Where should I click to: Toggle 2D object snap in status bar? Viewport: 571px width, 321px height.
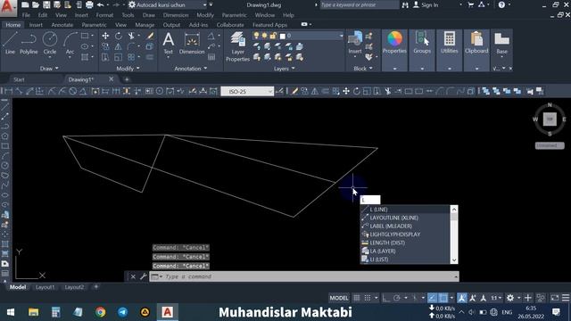[443, 298]
